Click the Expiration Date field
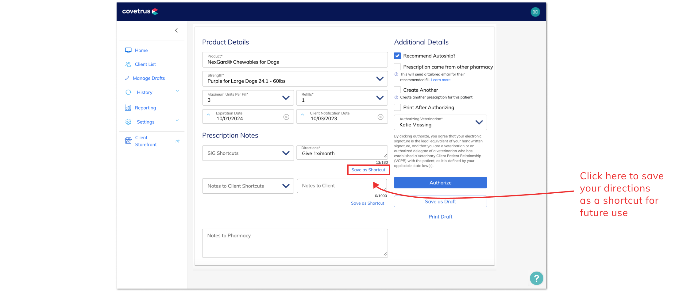Viewport: 675px width, 294px height. coord(248,117)
